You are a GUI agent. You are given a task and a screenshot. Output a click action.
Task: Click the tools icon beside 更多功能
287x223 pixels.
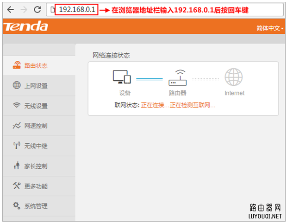(17, 186)
